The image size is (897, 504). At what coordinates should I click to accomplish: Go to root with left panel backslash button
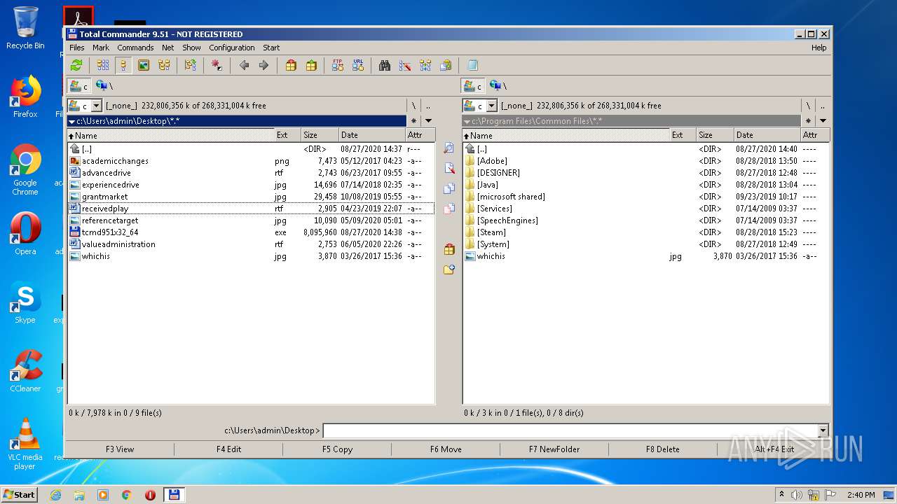(x=413, y=106)
